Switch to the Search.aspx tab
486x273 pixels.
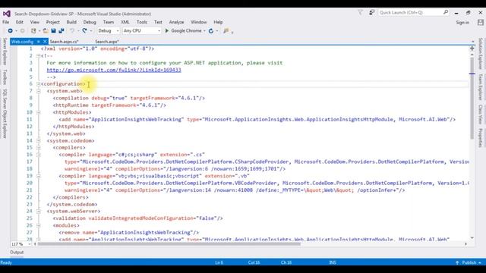(x=107, y=42)
